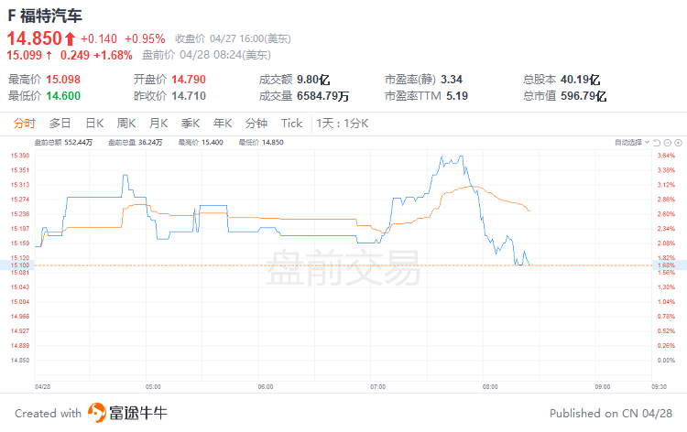Viewport: 687px width, 432px height.
Task: Click the chart 最低价 14.850 label
Action: click(261, 142)
